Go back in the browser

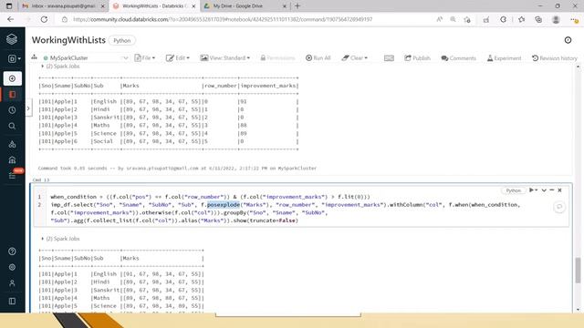coord(10,19)
